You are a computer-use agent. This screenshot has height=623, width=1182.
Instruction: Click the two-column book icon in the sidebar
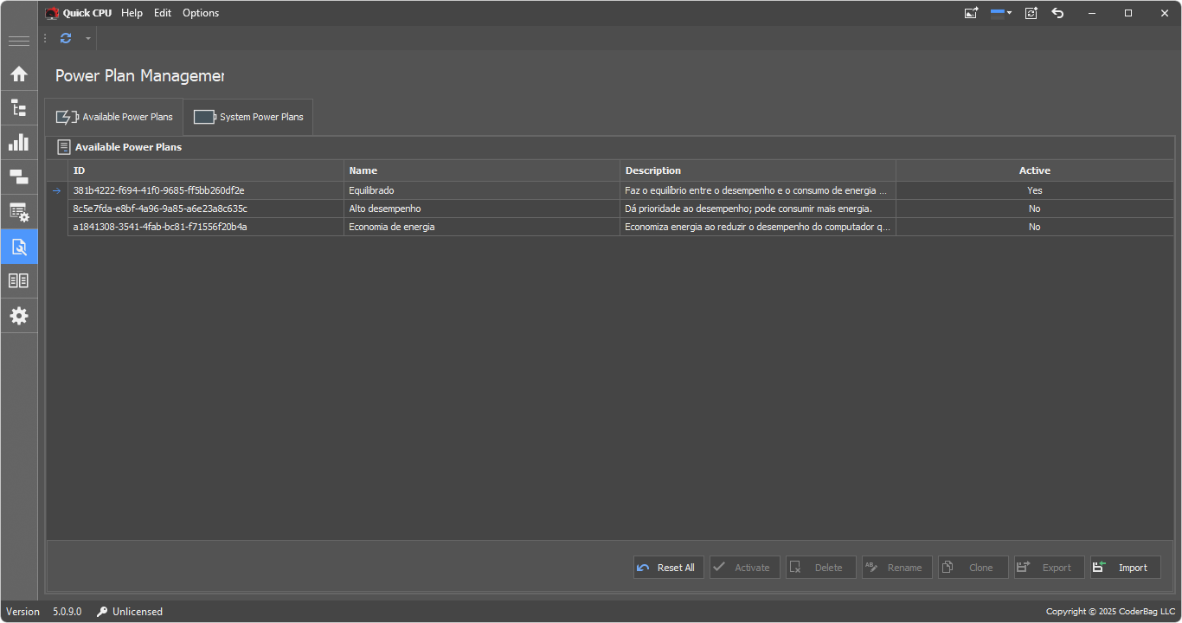coord(19,281)
